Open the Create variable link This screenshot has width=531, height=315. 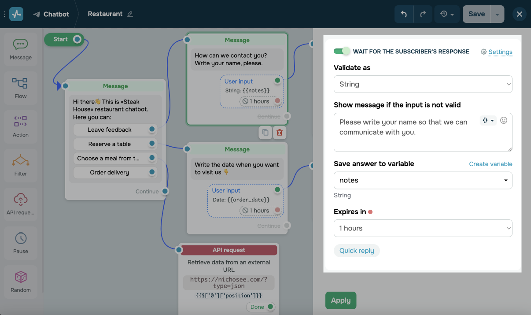490,164
